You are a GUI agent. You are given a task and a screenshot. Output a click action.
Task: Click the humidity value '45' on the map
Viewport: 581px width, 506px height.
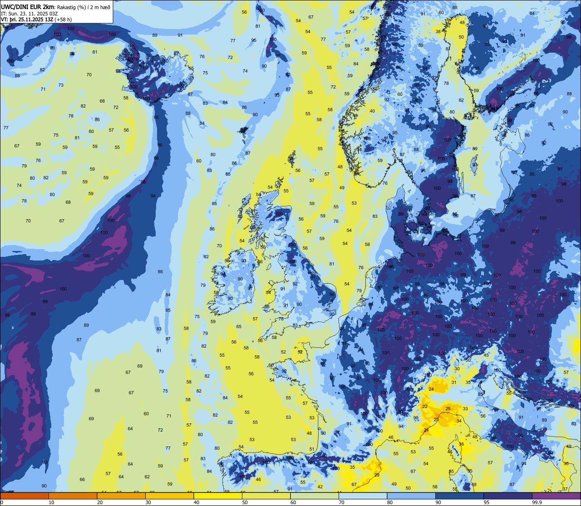(x=486, y=355)
